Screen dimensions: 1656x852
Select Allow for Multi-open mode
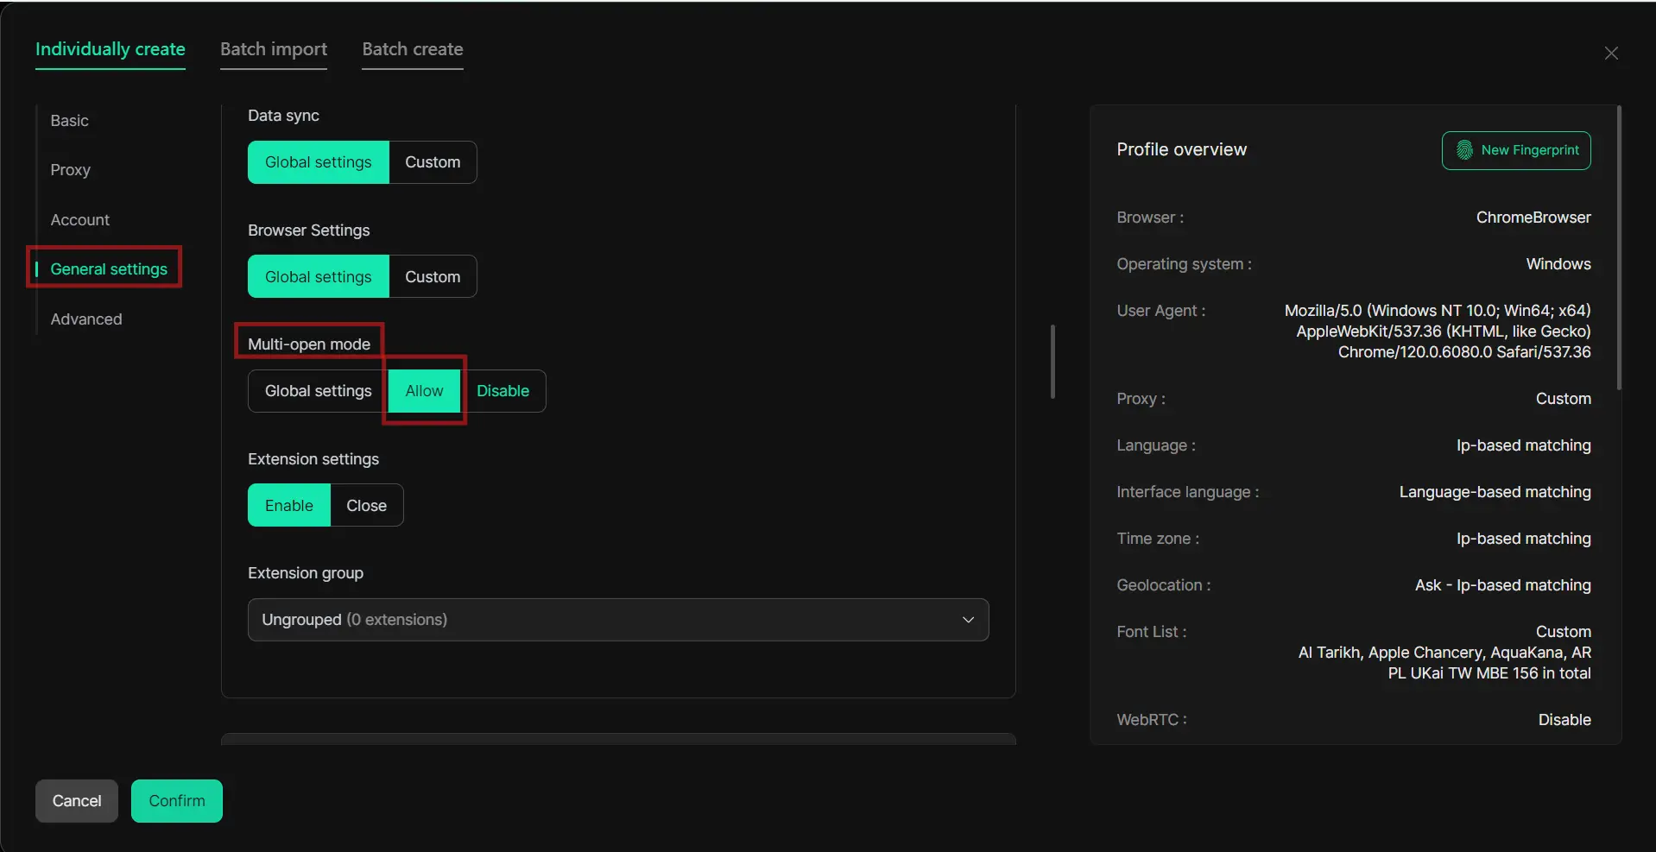(x=424, y=391)
